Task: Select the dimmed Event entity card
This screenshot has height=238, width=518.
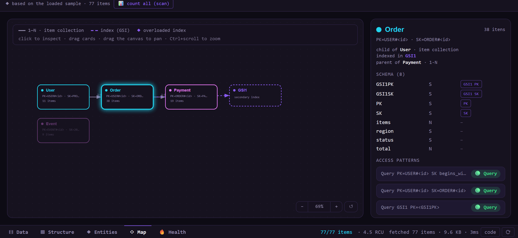Action: pyautogui.click(x=63, y=130)
